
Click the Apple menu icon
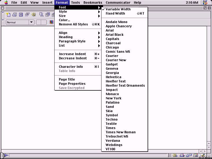pos(6,3)
